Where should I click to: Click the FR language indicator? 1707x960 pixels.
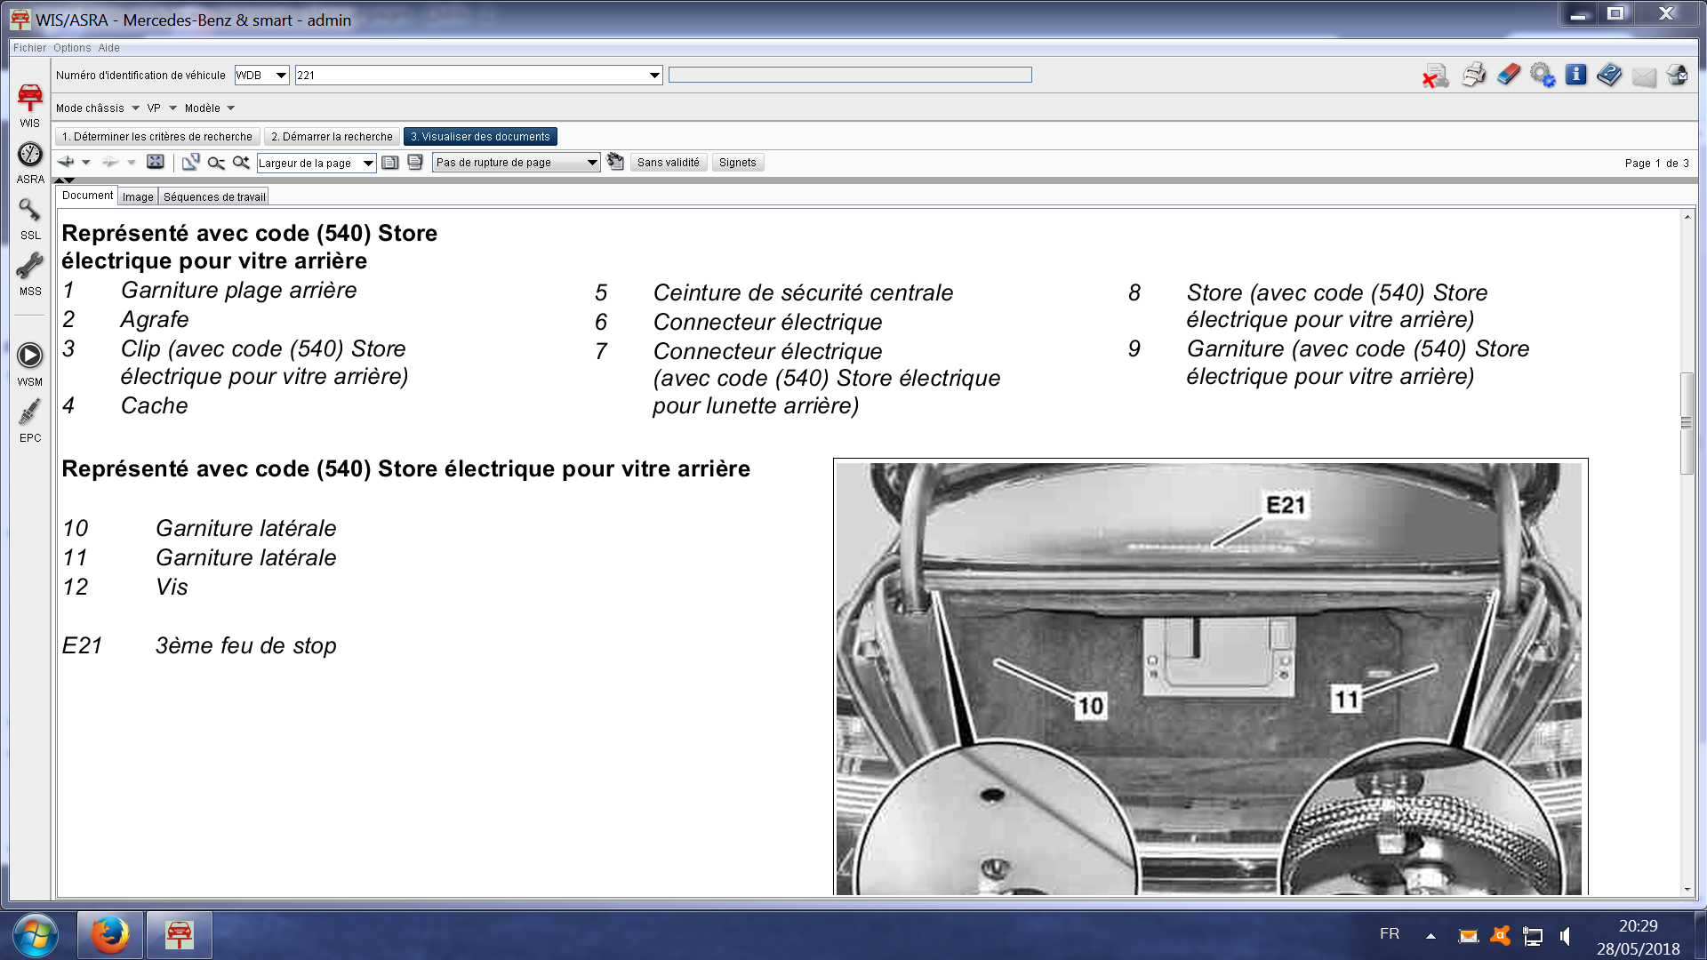pyautogui.click(x=1390, y=934)
